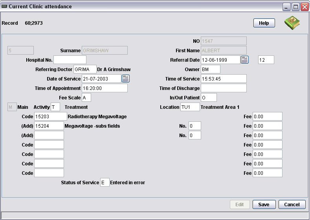Image resolution: width=310 pixels, height=220 pixels.
Task: Open calendar picker for Date of Service
Action: point(126,79)
